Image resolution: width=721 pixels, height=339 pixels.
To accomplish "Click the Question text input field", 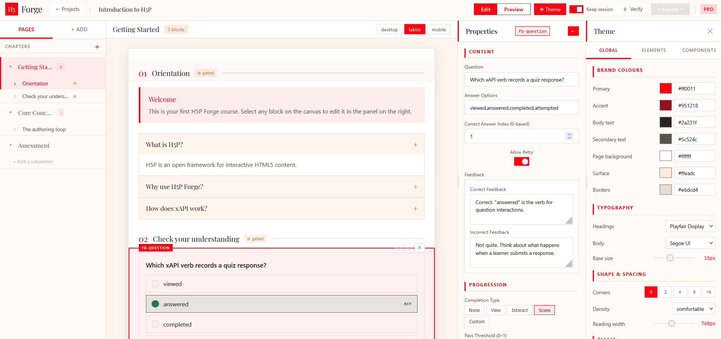I will click(521, 80).
